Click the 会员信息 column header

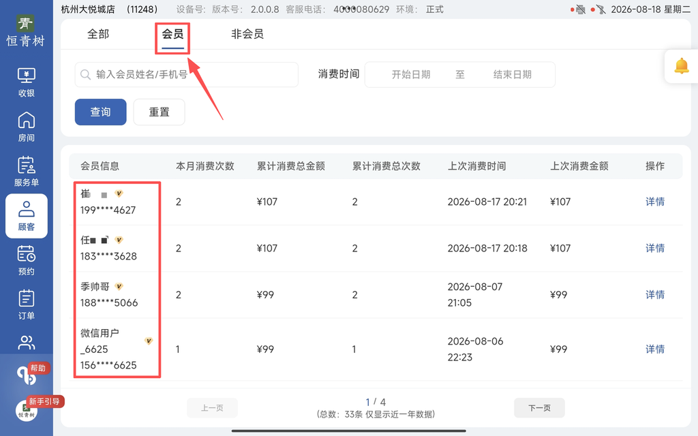tap(100, 166)
